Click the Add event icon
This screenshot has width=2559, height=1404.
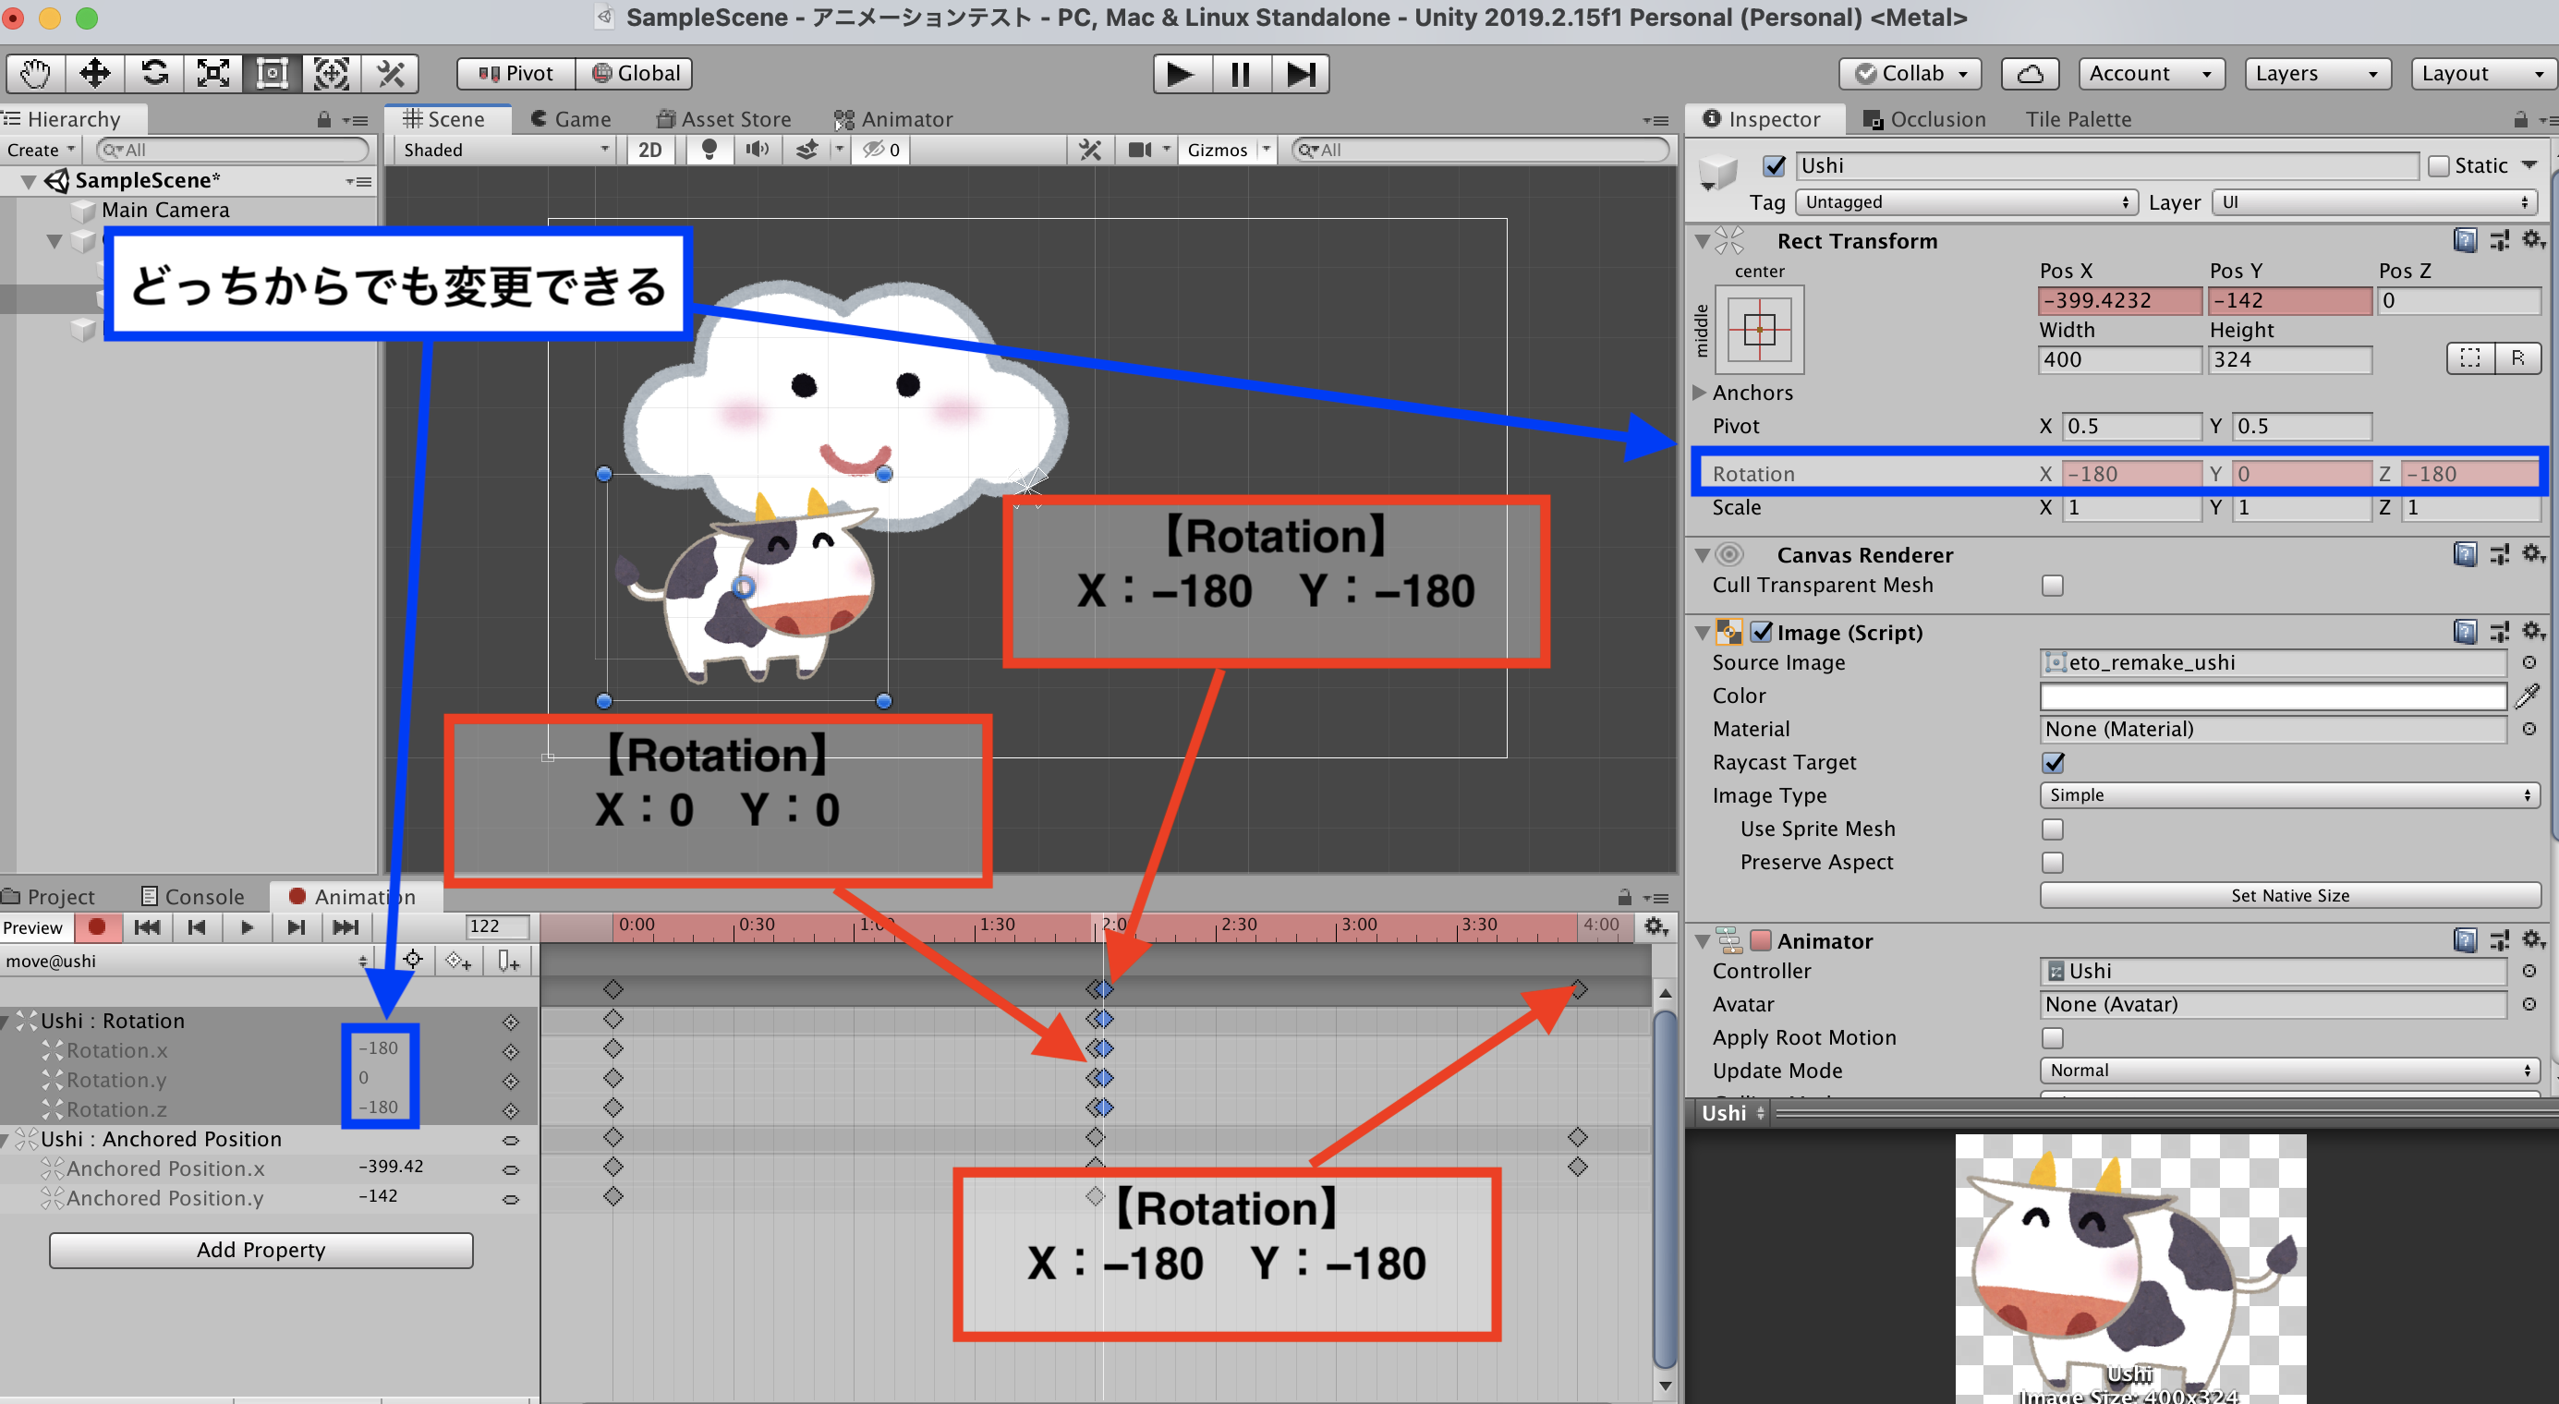click(507, 960)
